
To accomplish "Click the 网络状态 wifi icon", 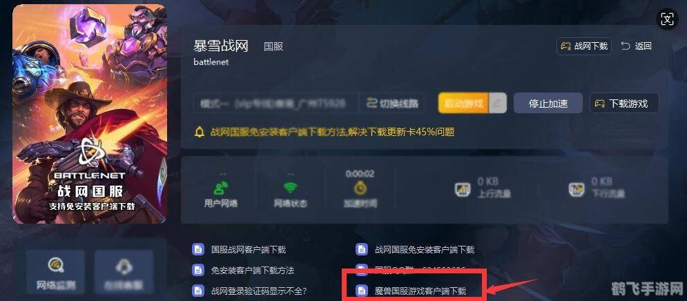I will tap(290, 188).
